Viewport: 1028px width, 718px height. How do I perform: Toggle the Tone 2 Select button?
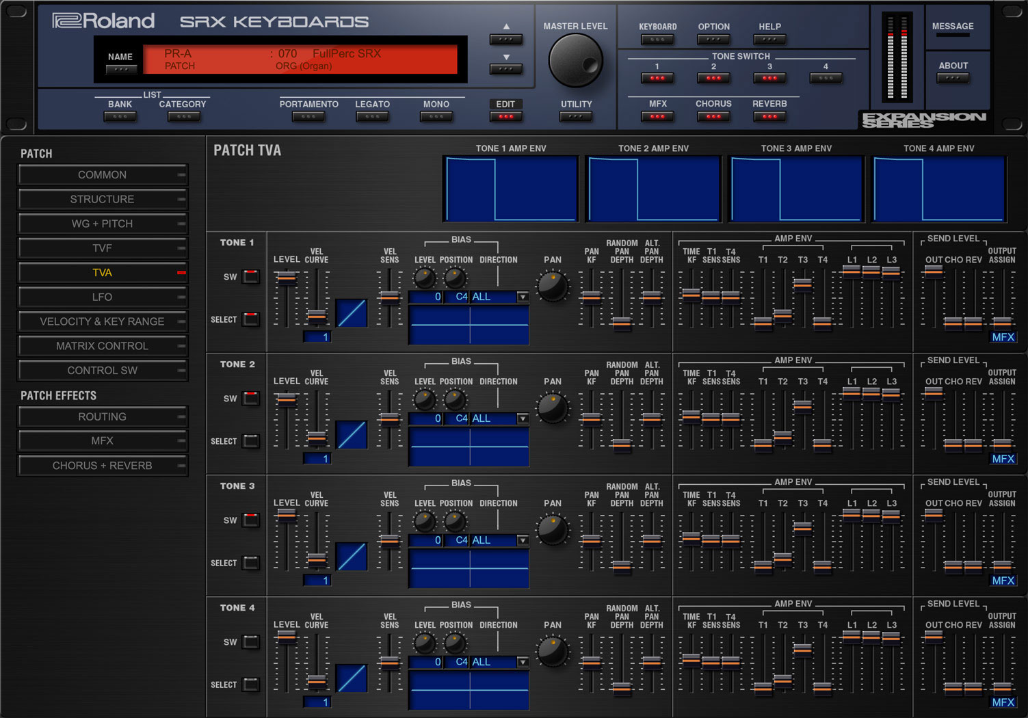tap(252, 441)
